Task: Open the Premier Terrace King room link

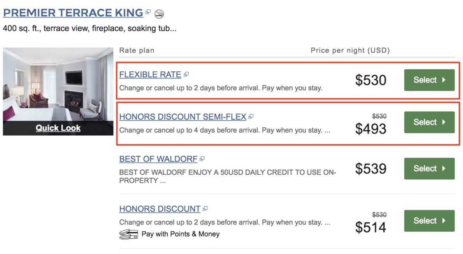Action: (73, 13)
